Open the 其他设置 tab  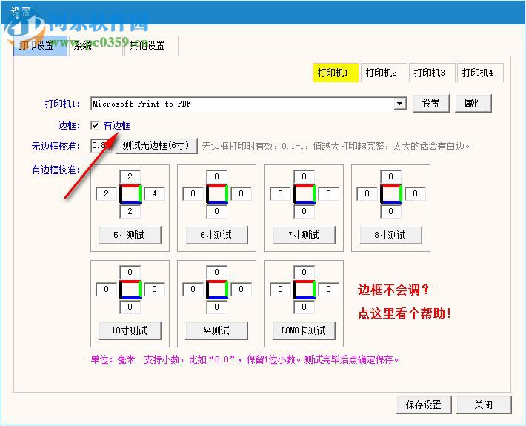click(151, 45)
